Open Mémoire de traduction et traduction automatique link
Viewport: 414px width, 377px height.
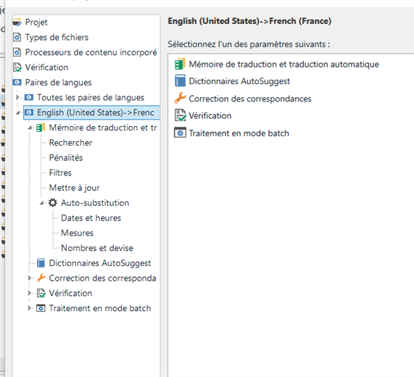coord(284,64)
